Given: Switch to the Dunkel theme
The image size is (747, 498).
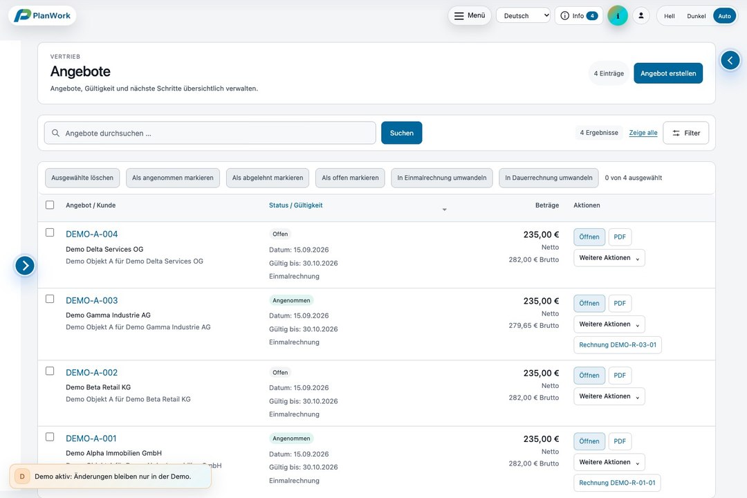Looking at the screenshot, I should tap(696, 16).
